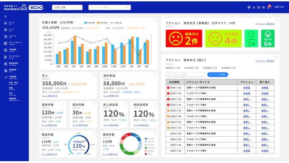Image resolution: width=289 pixels, height=163 pixels.
Task: Open もっと詳細を見る in 商談達成率 card
Action: tap(141, 125)
